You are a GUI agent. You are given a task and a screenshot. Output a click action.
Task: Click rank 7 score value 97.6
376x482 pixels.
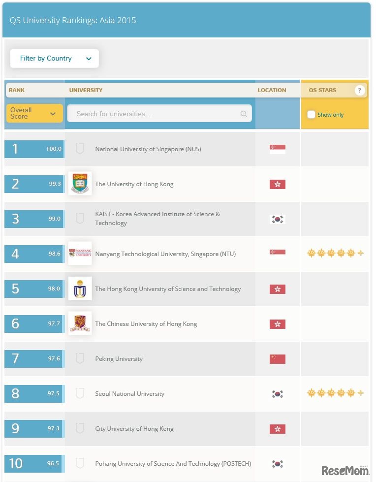click(x=54, y=358)
